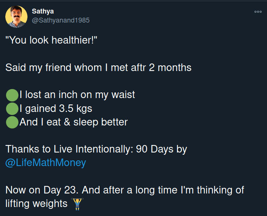The width and height of the screenshot is (267, 216).
Task: Click green circle beside 'I gained 3.5 kgs'
Action: [x=12, y=109]
